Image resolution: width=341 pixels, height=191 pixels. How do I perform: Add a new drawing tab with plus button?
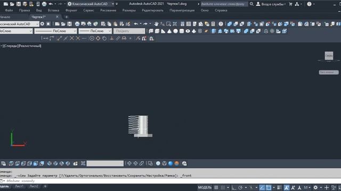pyautogui.click(x=67, y=17)
